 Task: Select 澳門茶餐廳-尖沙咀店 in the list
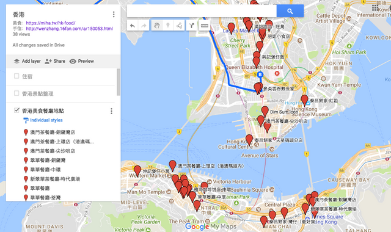[53, 151]
